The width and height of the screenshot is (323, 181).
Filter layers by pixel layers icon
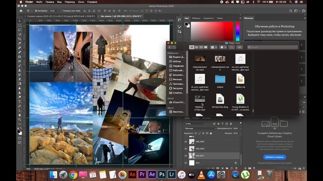(214, 124)
